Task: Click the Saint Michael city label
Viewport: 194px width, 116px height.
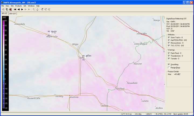Action: (x=141, y=44)
